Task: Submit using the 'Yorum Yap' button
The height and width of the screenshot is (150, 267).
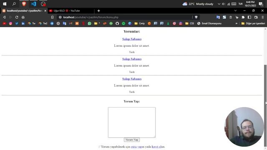Action: point(132,140)
